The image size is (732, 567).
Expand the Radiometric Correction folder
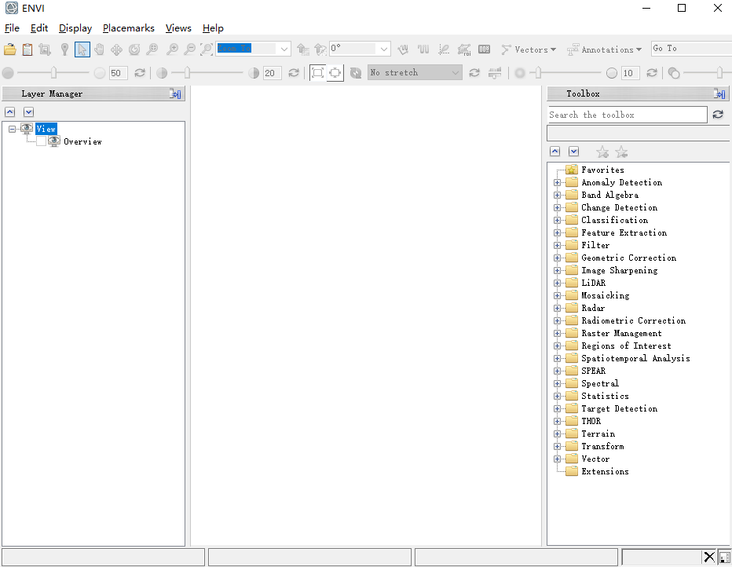click(558, 321)
